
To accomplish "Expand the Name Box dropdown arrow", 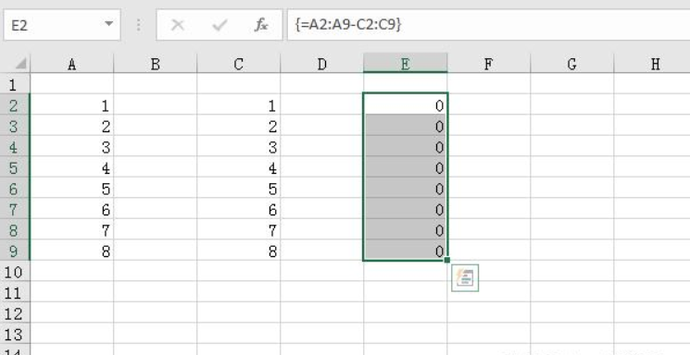I will coord(108,23).
